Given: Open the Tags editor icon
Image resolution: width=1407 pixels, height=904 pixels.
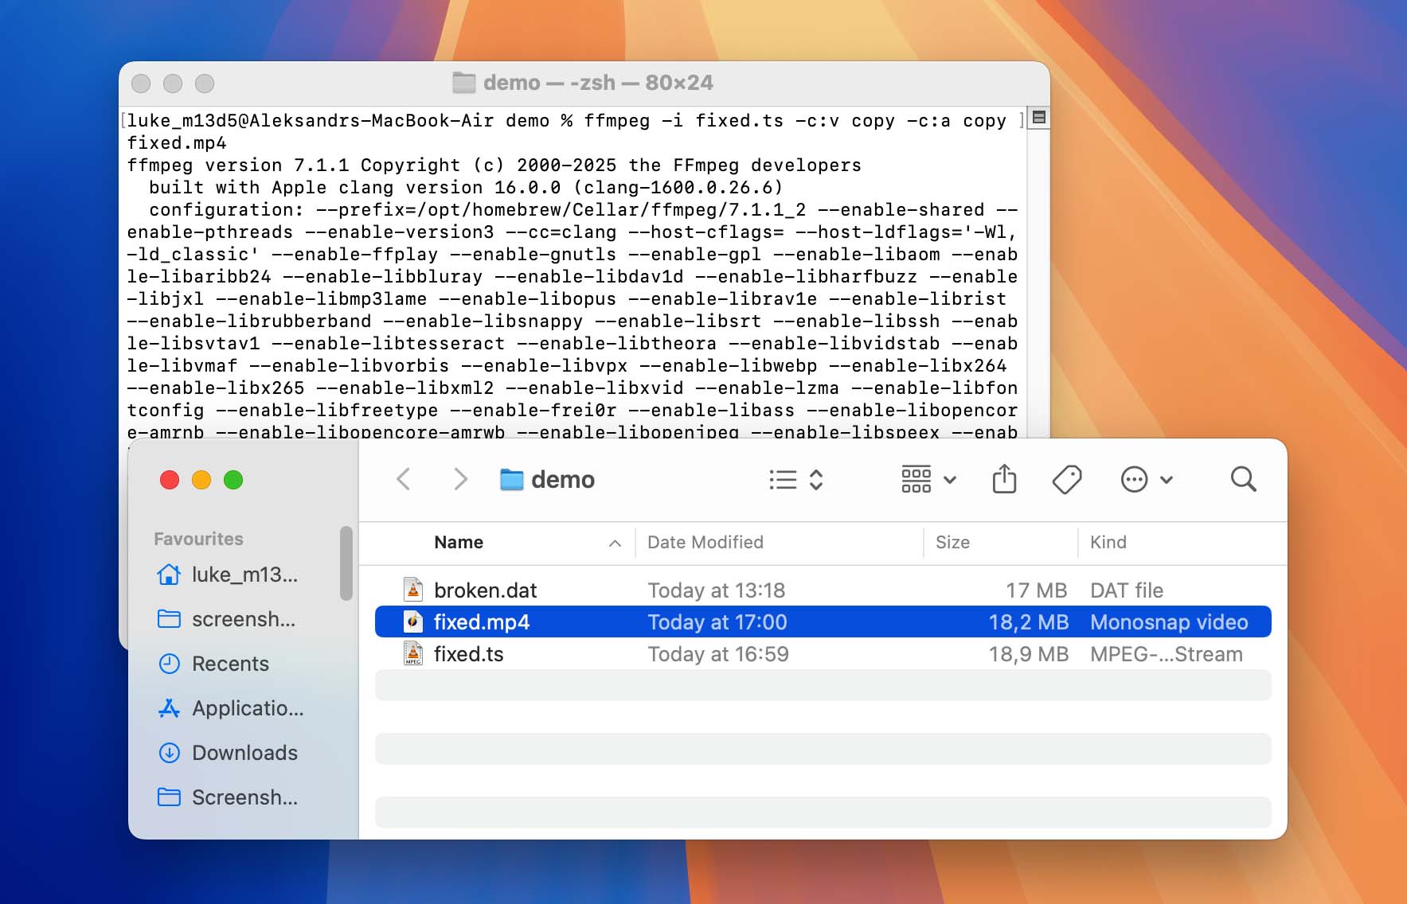Looking at the screenshot, I should (x=1066, y=479).
